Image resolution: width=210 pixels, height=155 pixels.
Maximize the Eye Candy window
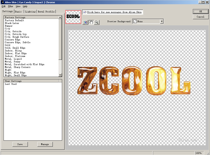pyautogui.click(x=203, y=2)
